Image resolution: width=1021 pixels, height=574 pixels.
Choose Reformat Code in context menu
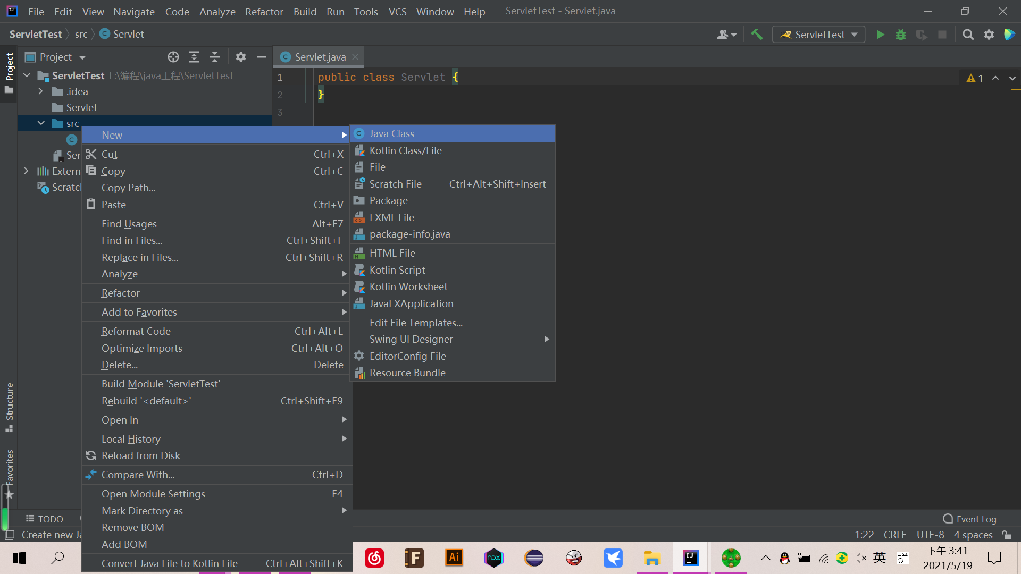(x=136, y=331)
